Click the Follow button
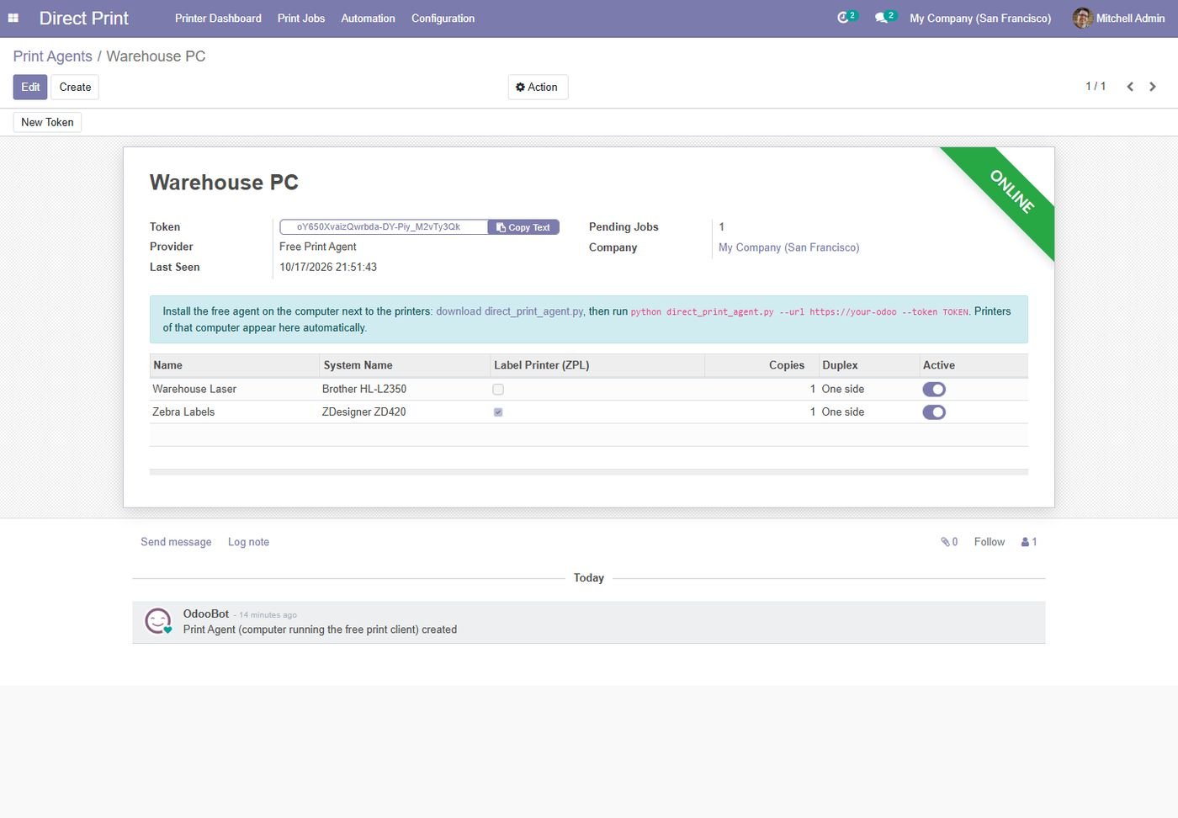 coord(990,542)
